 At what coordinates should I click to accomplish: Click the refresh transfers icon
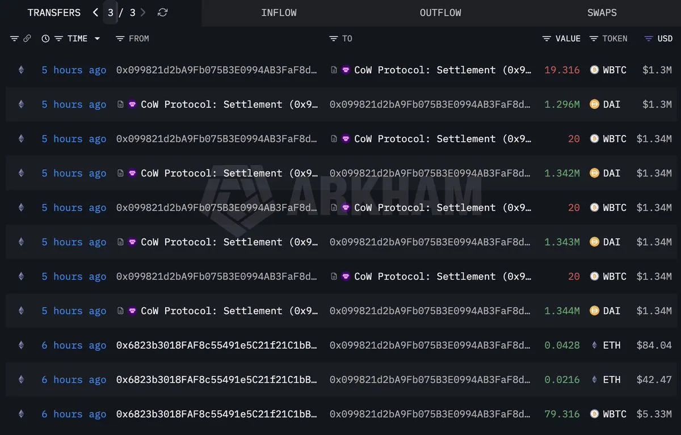pos(162,12)
